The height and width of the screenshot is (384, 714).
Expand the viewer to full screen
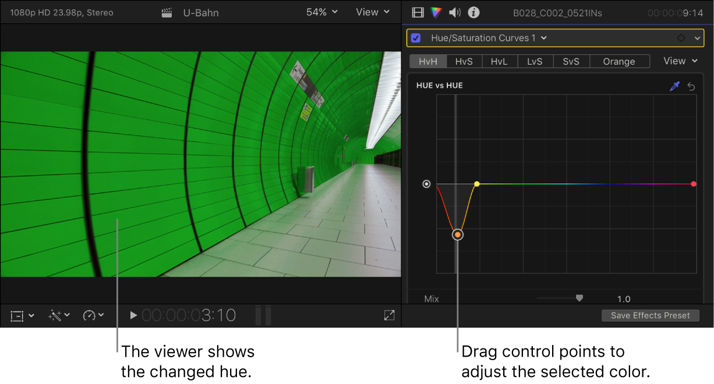point(389,315)
